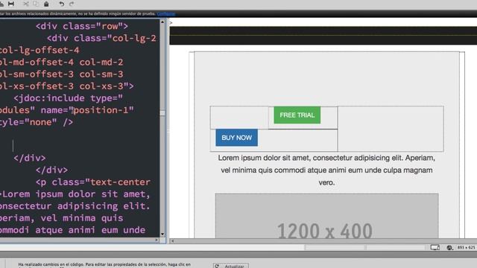
Task: Click the Undo arrow icon
Action: pos(61,4)
